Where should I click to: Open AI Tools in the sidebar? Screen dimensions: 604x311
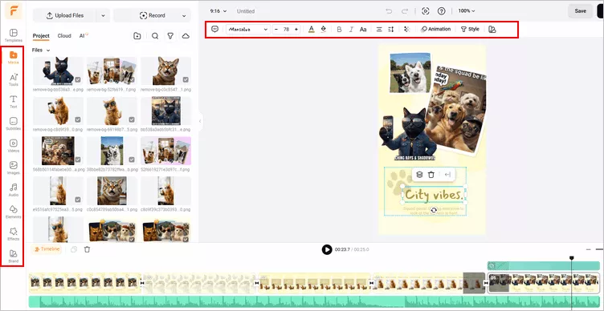coord(14,79)
